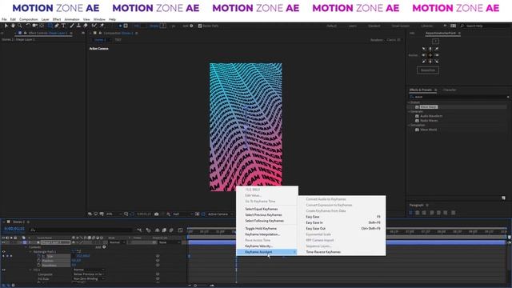Viewport: 512px width, 288px height.
Task: Toggle Rectangle Path 1 visibility eye
Action: pyautogui.click(x=3, y=252)
